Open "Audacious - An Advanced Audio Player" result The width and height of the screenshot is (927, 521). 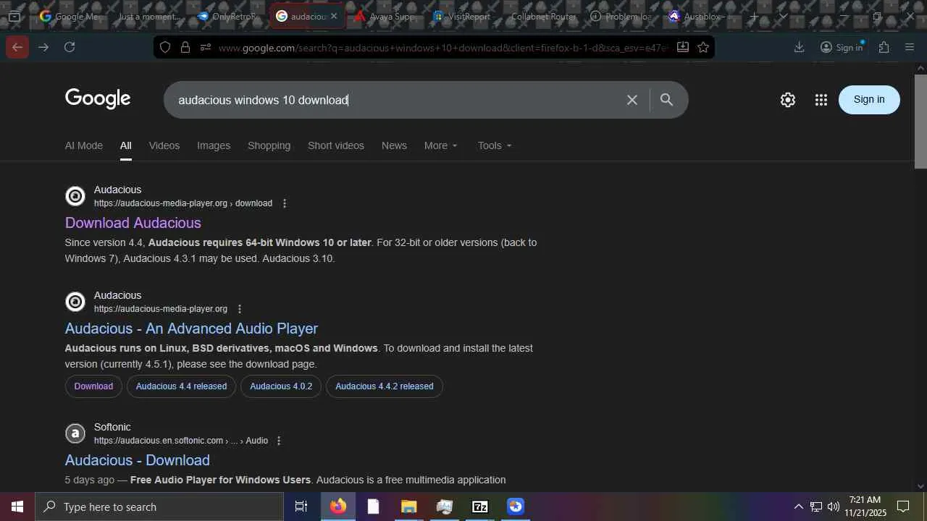click(x=191, y=329)
